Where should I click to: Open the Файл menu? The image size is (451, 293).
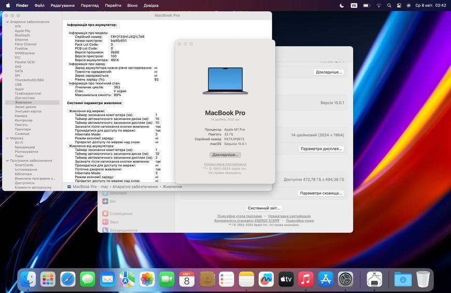coord(39,5)
